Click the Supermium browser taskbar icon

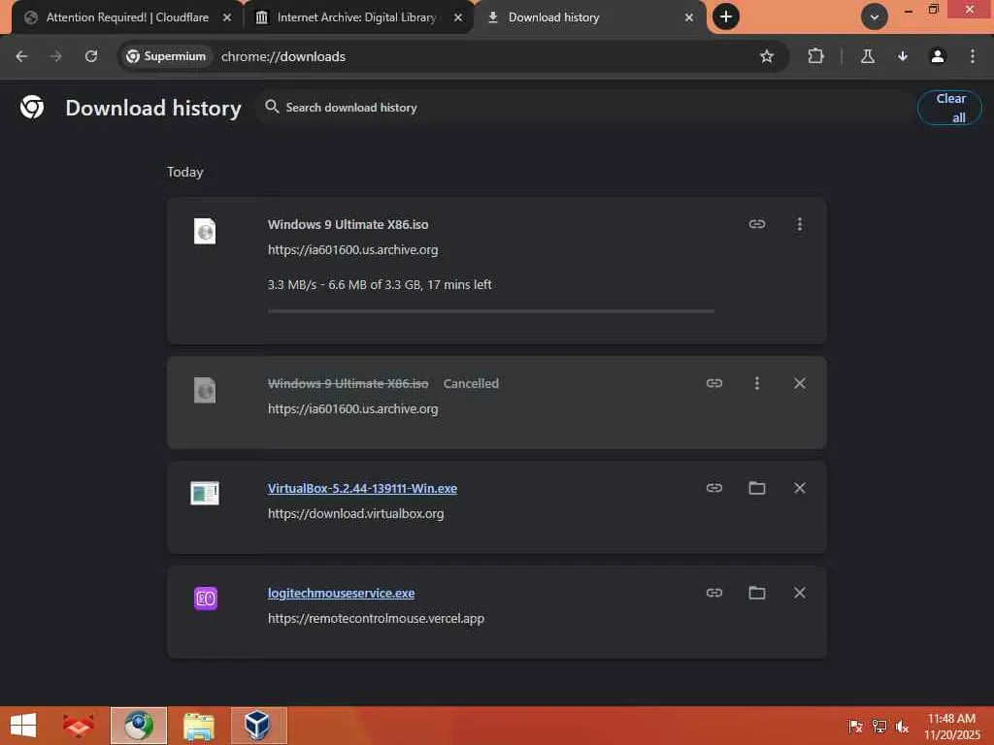[x=138, y=726]
